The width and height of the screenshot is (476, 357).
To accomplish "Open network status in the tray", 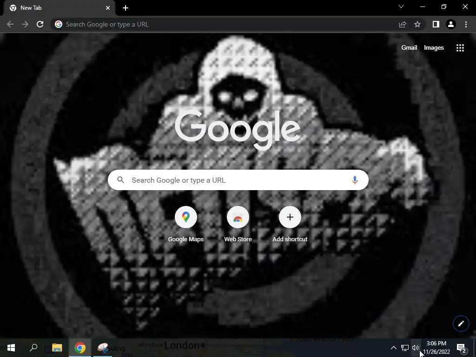I will (x=405, y=348).
